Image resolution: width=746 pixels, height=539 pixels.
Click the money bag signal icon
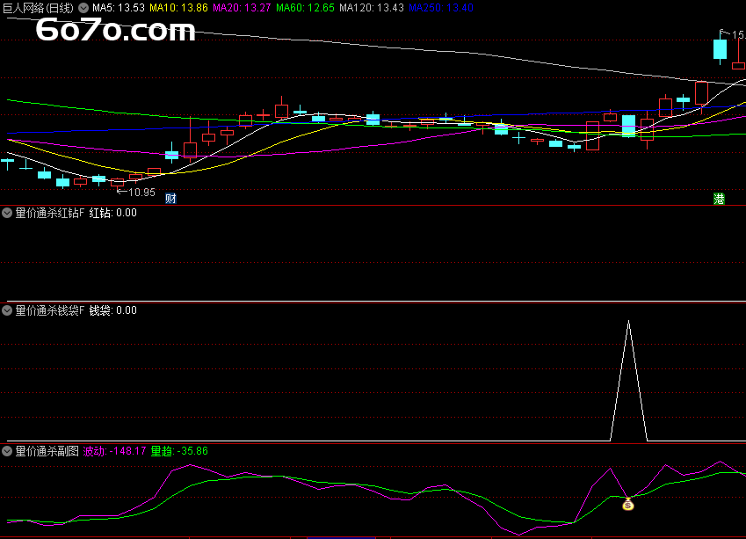[628, 504]
